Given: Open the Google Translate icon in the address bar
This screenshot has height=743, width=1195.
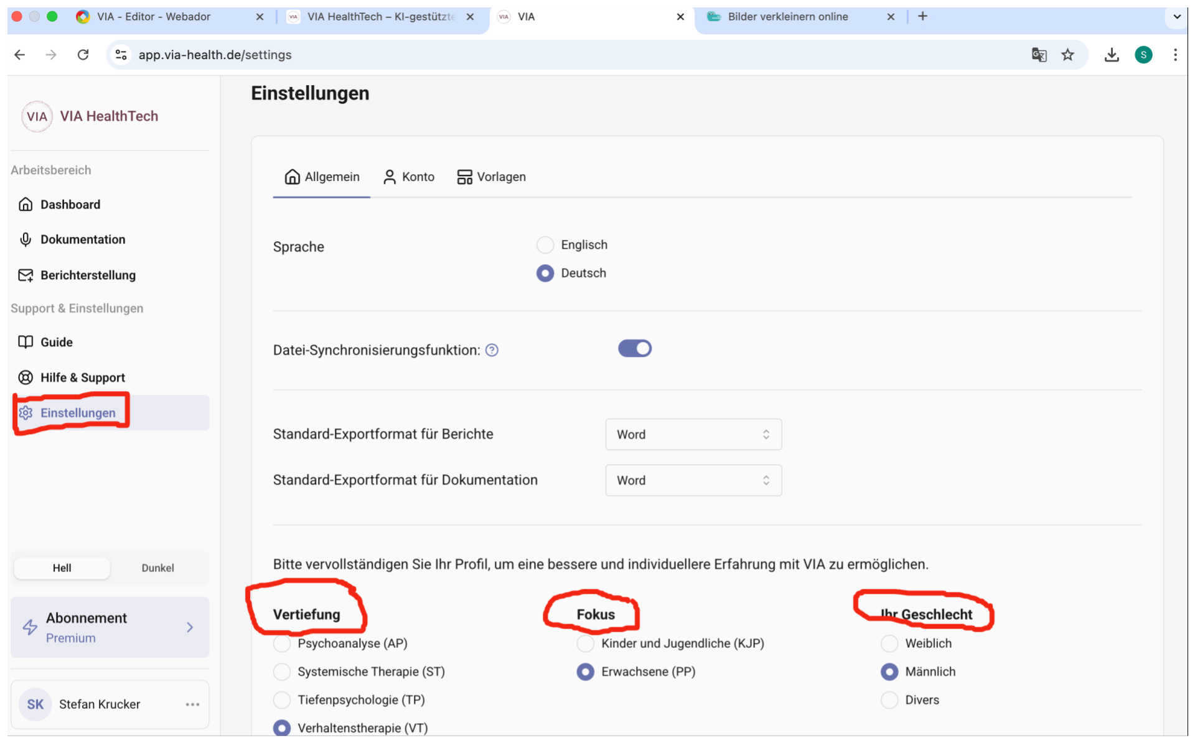Looking at the screenshot, I should (x=1039, y=55).
